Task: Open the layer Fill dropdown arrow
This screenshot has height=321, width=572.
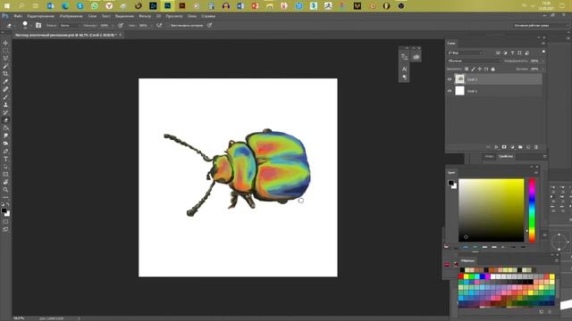Action: pos(543,69)
